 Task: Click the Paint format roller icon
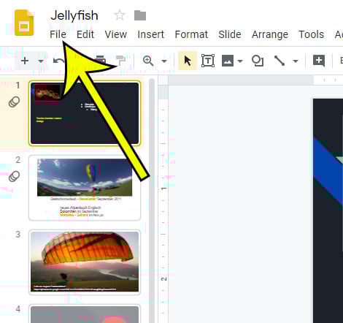point(120,61)
